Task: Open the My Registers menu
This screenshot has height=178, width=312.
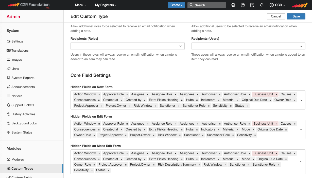Action: (x=106, y=5)
